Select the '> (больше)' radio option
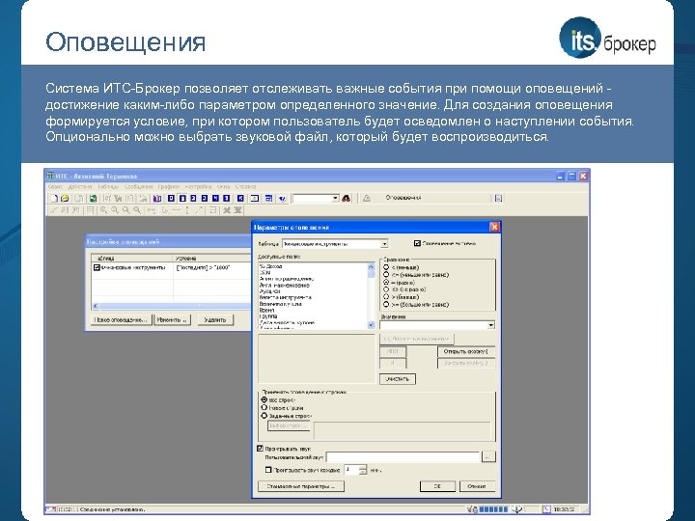 tap(386, 297)
